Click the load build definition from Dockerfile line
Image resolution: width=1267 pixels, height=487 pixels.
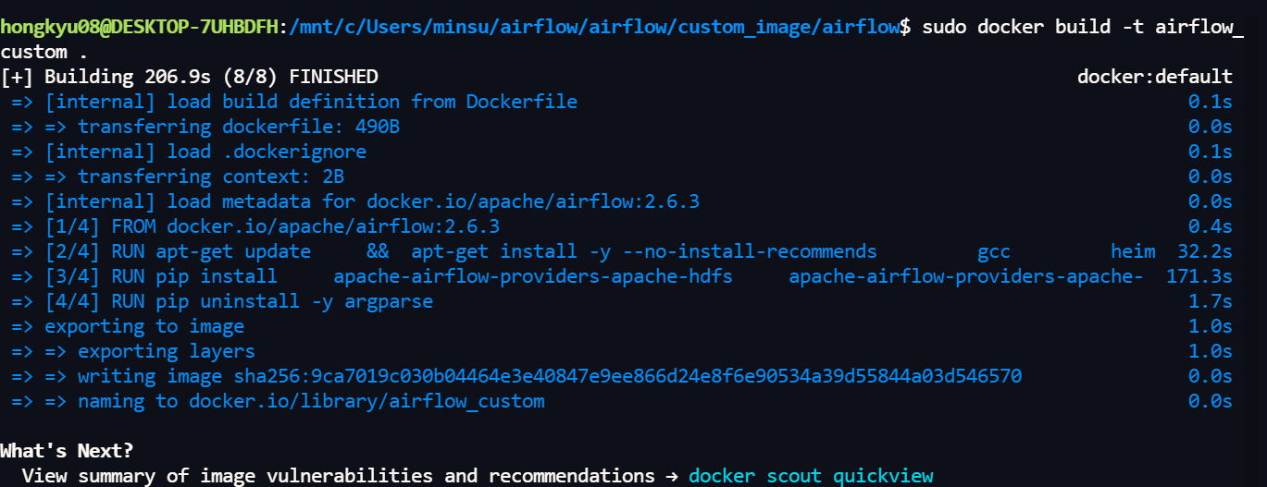click(x=294, y=102)
